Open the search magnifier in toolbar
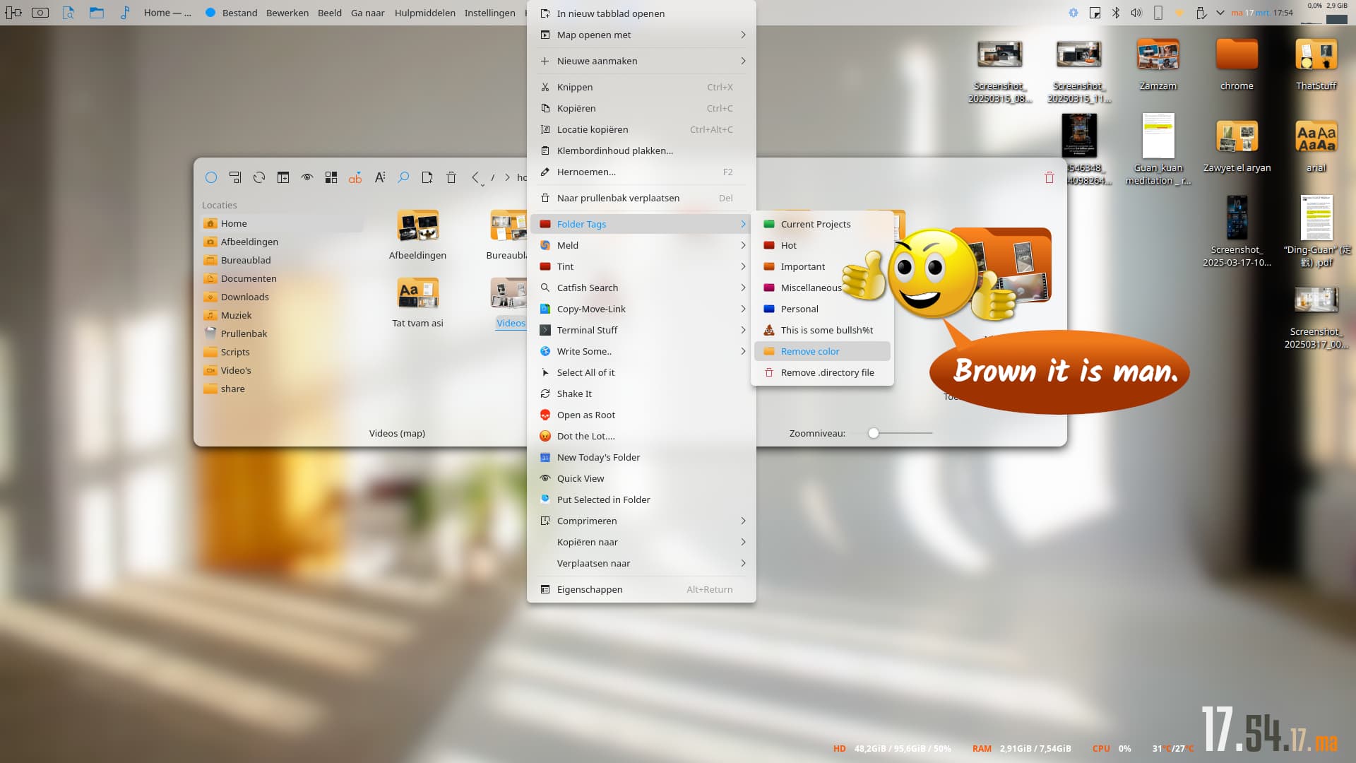Viewport: 1356px width, 763px height. click(403, 177)
